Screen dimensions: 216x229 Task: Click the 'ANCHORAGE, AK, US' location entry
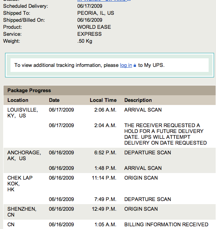click(24, 156)
